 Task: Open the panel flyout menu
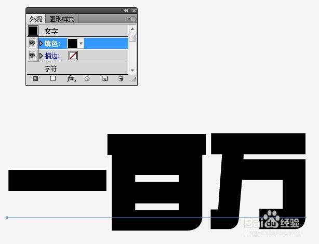[131, 19]
